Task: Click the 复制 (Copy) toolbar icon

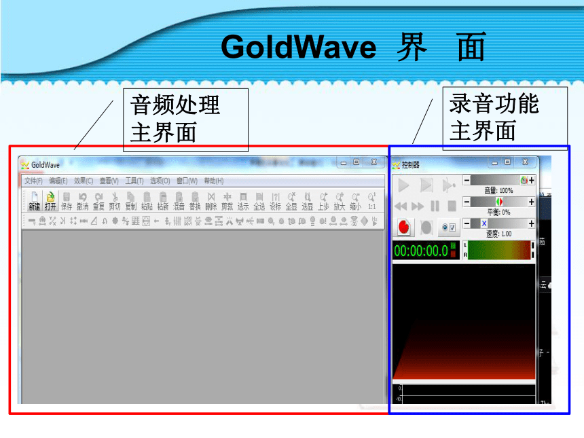Action: (131, 201)
